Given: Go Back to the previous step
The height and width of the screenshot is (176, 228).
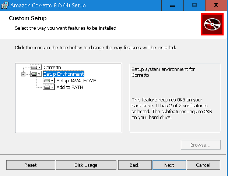Looking at the screenshot, I should [x=134, y=165].
